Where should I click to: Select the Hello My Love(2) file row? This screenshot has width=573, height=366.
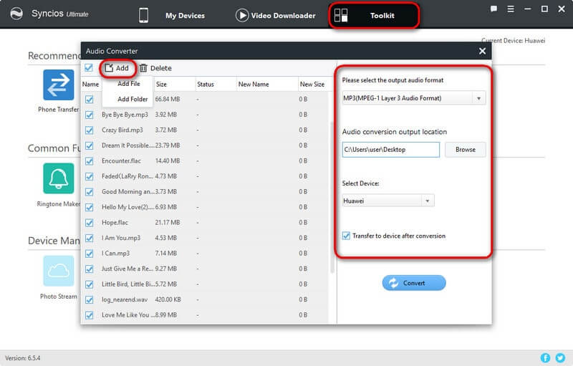click(x=205, y=207)
